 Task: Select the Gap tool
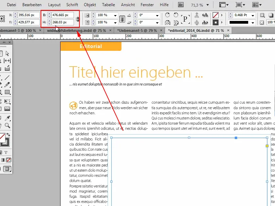click(x=7, y=61)
